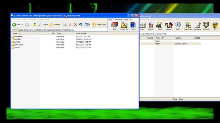The image size is (220, 123).
Task: Go up one folder level
Action: click(34, 25)
